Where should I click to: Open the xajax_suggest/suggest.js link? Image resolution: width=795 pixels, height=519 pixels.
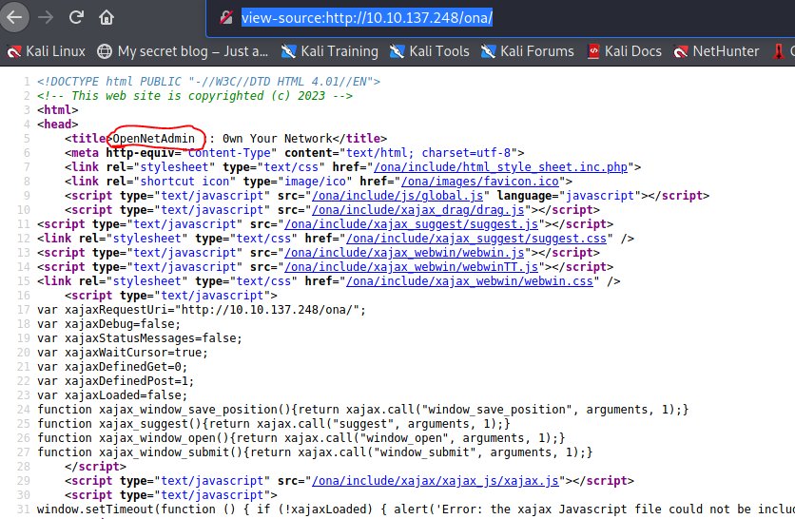coord(411,224)
